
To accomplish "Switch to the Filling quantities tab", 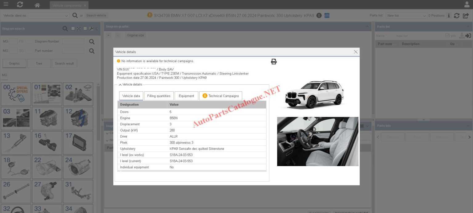I will click(159, 96).
